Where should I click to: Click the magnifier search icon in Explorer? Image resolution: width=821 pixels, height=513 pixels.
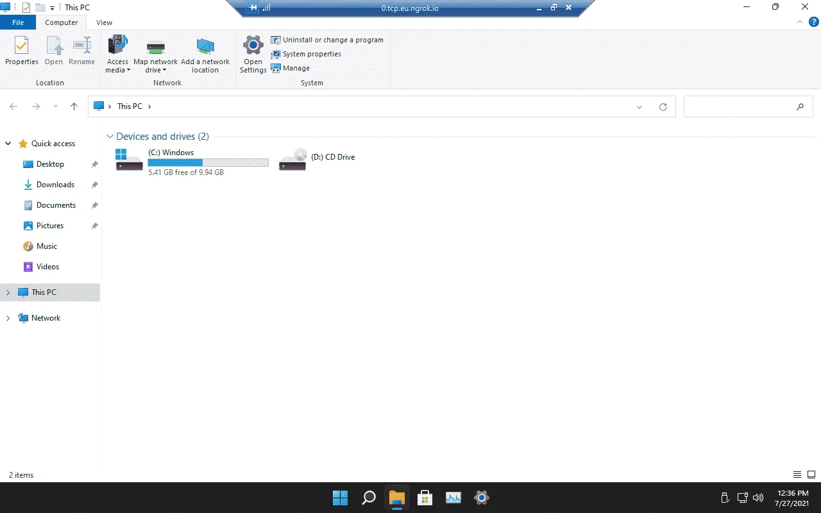tap(800, 107)
